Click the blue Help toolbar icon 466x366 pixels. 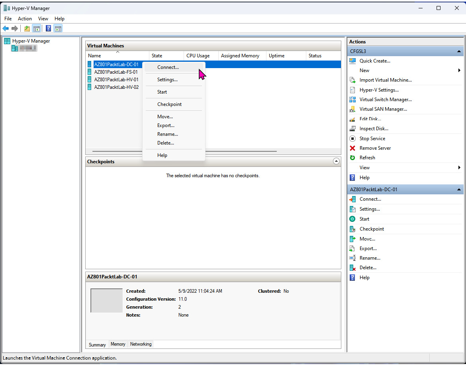click(x=49, y=29)
